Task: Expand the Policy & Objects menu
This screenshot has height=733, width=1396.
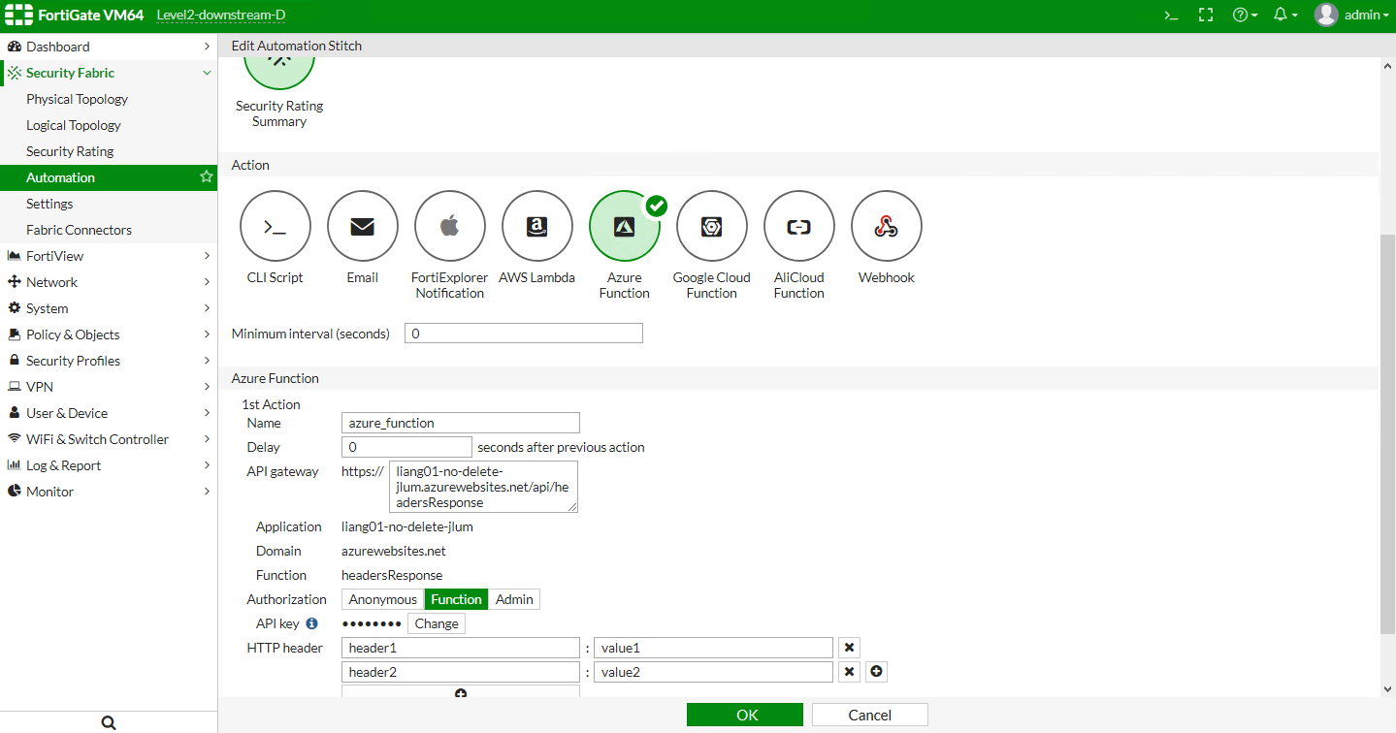Action: (109, 335)
